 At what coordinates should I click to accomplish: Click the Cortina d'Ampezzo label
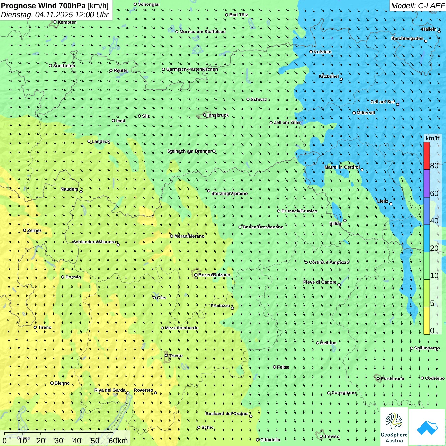click(329, 262)
